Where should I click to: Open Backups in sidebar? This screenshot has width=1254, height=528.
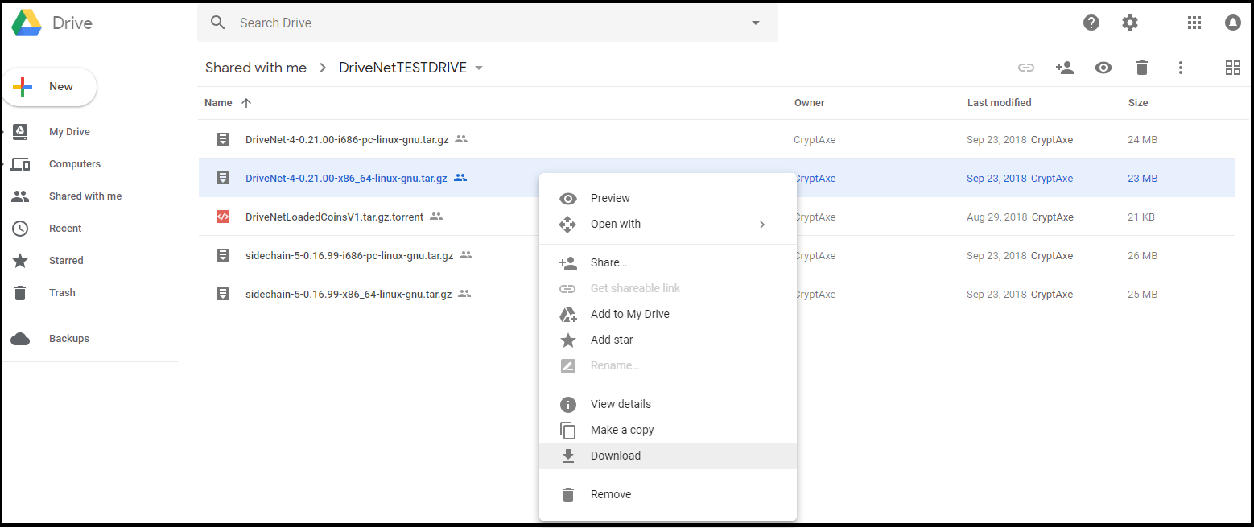[x=69, y=339]
